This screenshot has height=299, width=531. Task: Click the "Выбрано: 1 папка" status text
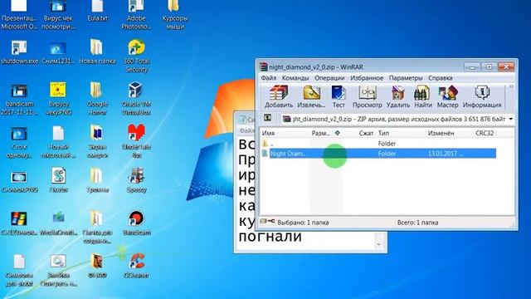click(303, 223)
